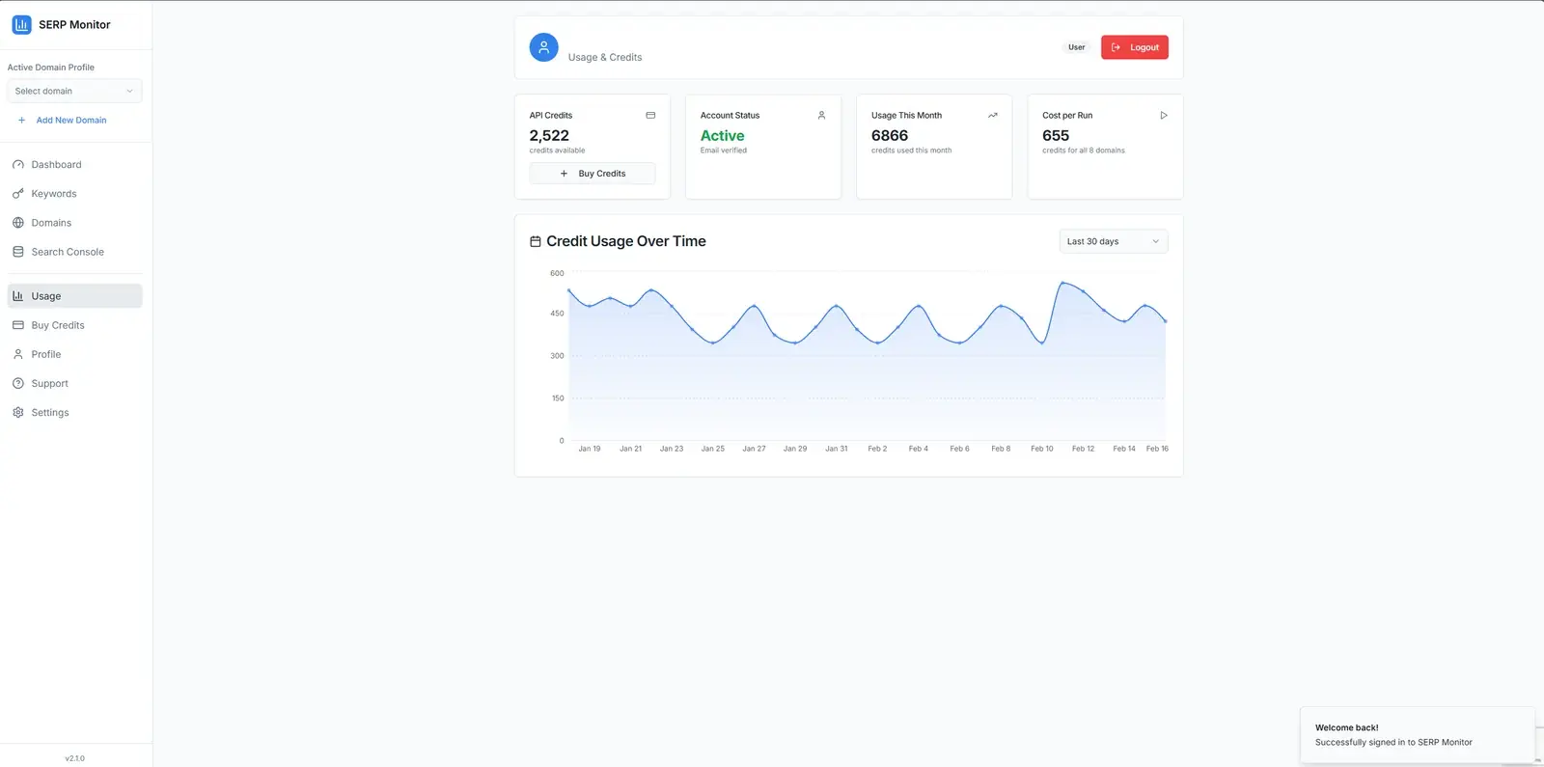Click the person icon in Account Status card
The image size is (1544, 767).
[x=821, y=115]
